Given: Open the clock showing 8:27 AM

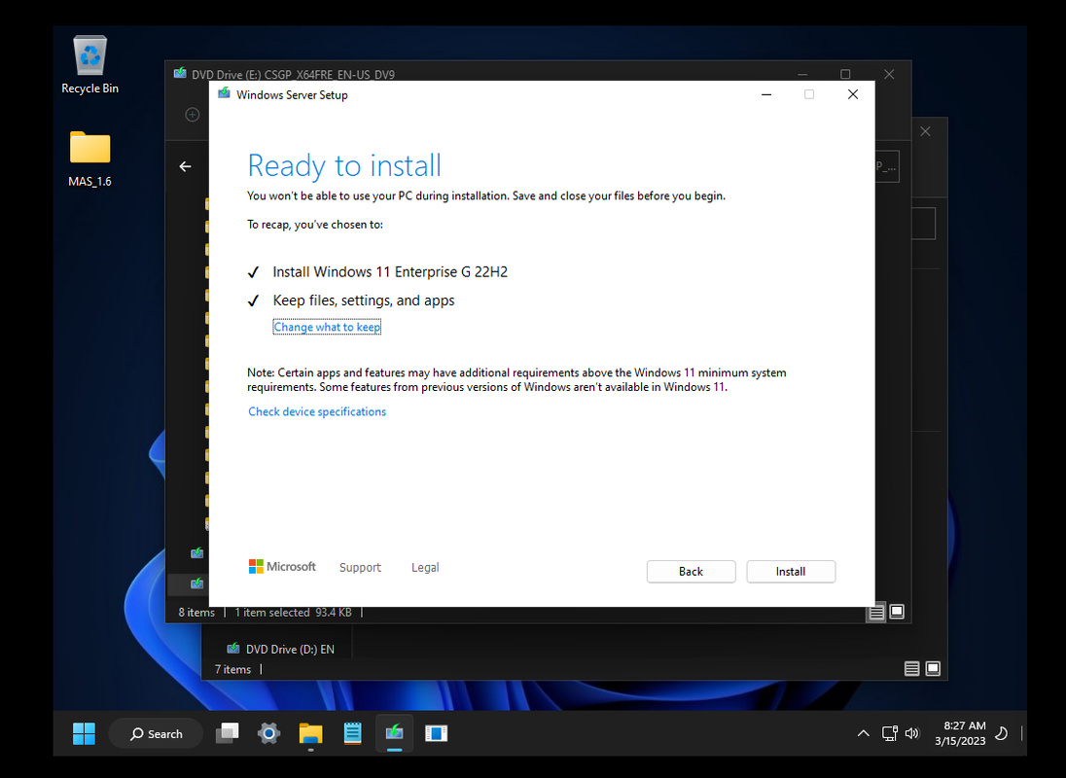Looking at the screenshot, I should 960,733.
